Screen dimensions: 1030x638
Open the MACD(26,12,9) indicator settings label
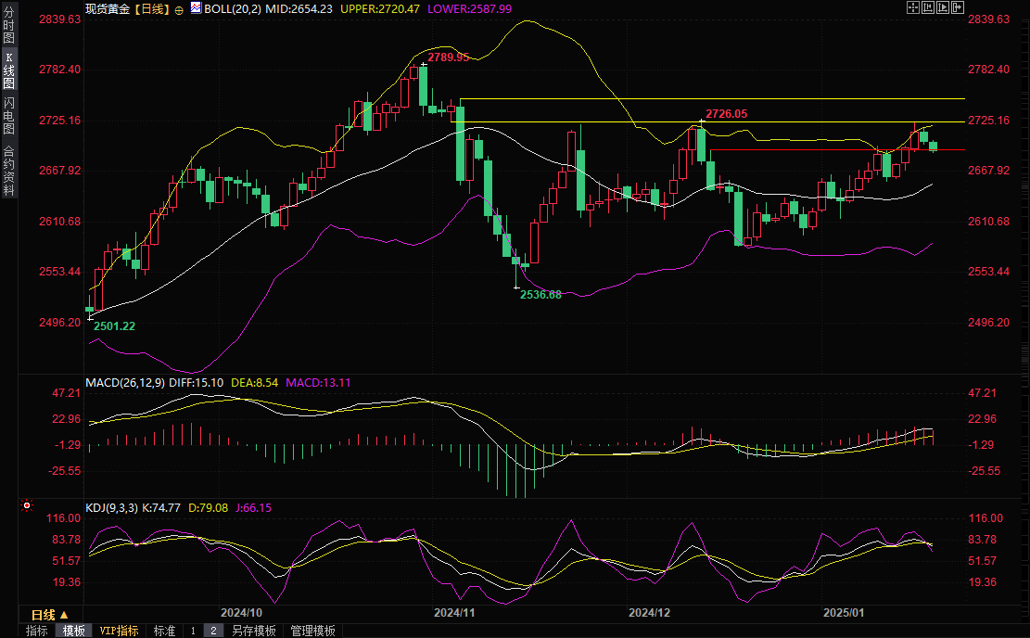tap(123, 382)
